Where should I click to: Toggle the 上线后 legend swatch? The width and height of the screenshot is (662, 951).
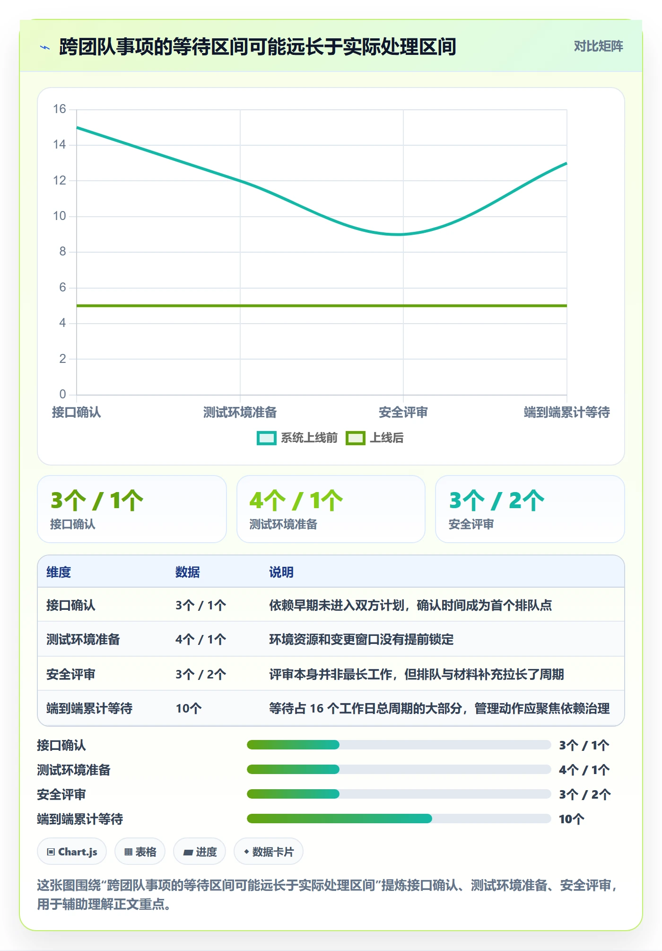pos(355,438)
